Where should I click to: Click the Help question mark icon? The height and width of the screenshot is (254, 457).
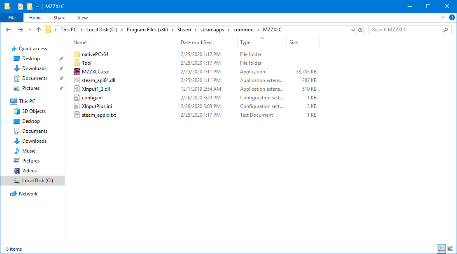point(451,18)
